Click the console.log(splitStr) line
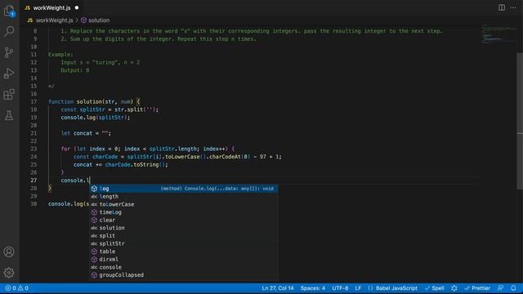 point(96,118)
